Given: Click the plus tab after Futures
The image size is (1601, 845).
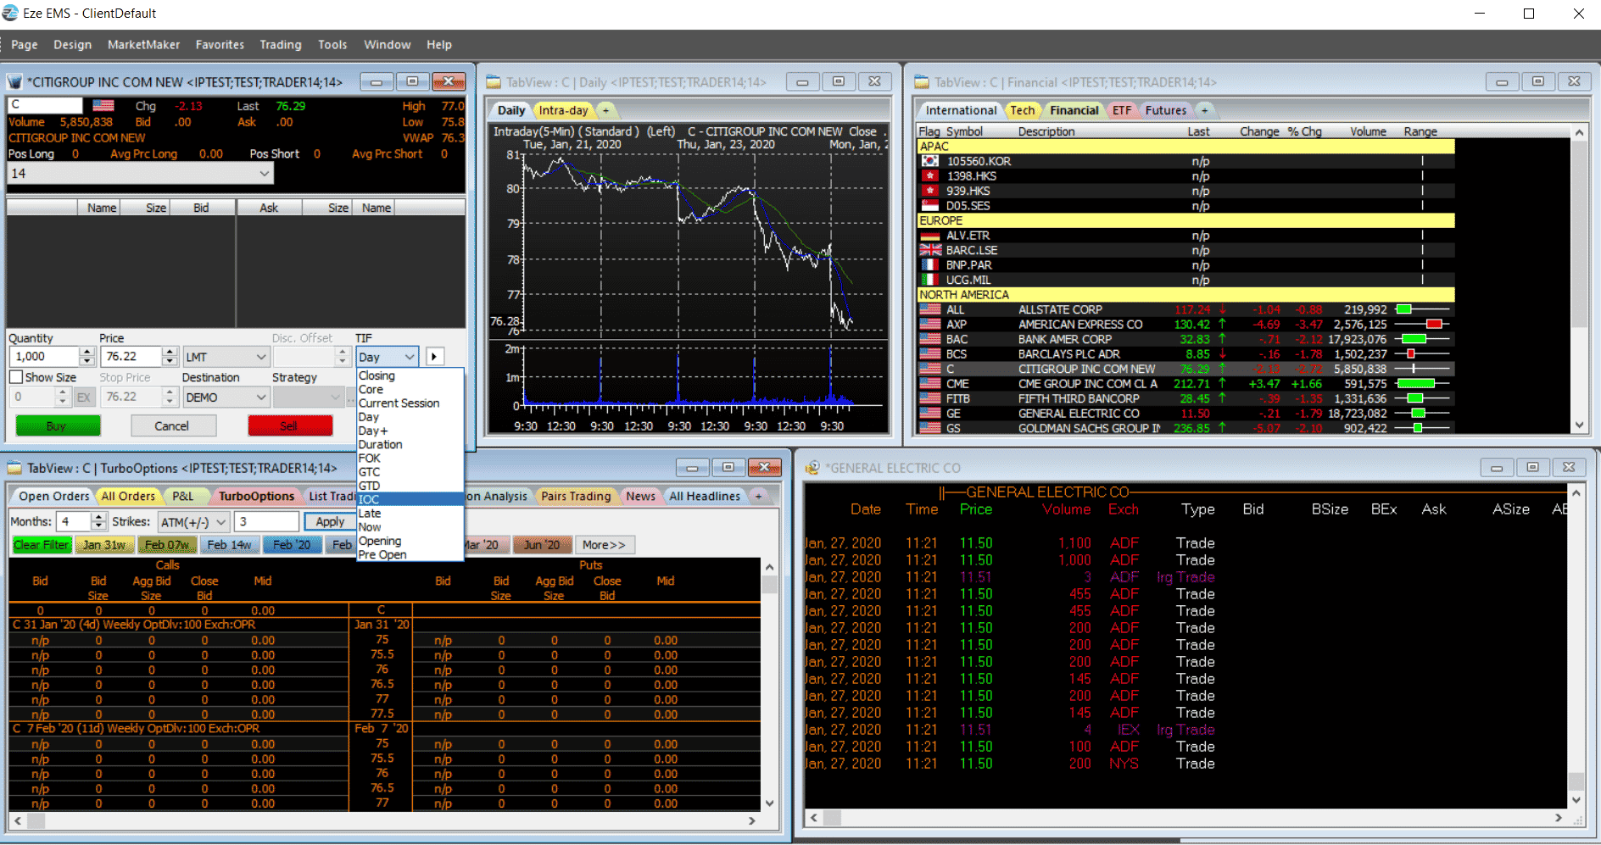Looking at the screenshot, I should (x=1204, y=110).
